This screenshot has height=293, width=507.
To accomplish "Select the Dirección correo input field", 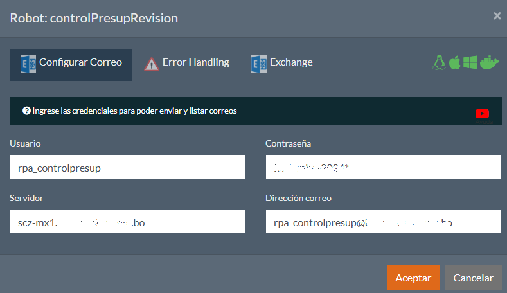I will 383,222.
